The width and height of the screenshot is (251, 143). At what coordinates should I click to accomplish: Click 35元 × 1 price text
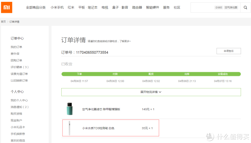tap(147, 128)
